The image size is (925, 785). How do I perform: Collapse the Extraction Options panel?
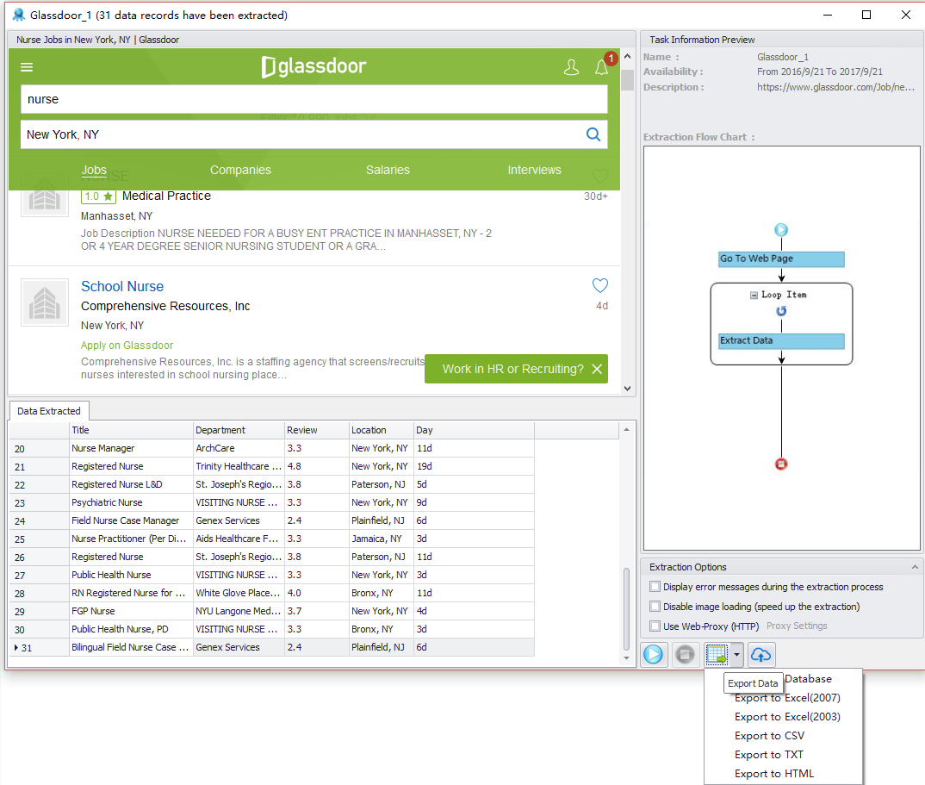[915, 567]
